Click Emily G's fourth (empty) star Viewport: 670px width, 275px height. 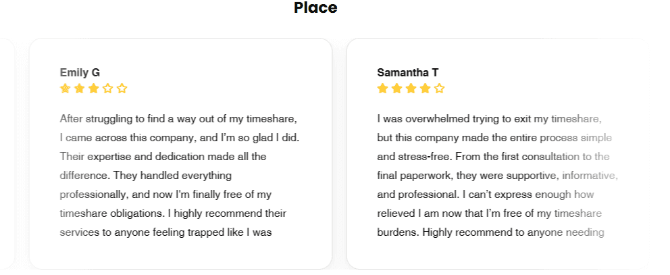coord(108,89)
